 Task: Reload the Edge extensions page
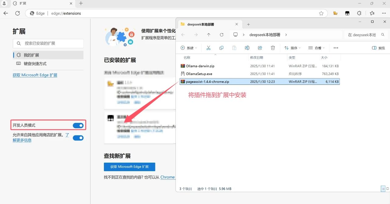coord(18,13)
